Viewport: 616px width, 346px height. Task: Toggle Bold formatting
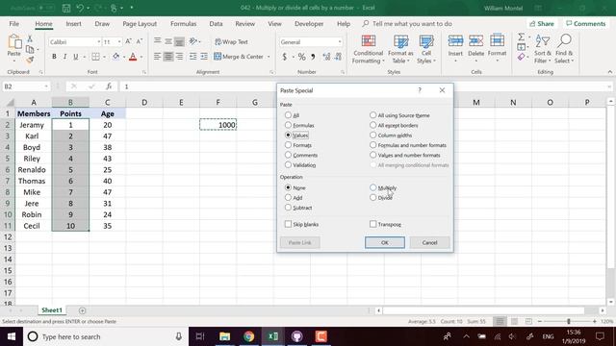pos(54,57)
